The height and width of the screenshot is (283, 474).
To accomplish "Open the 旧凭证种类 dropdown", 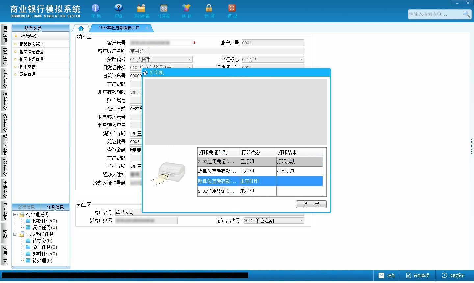I will 189,67.
